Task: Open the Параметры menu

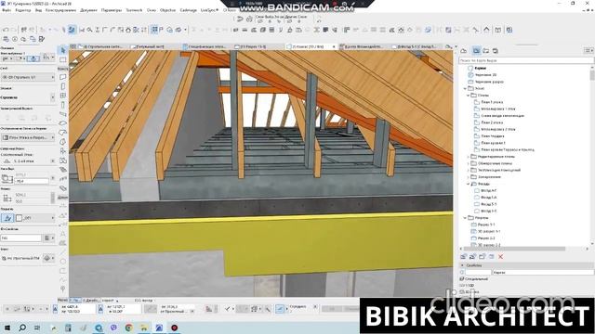Action: [112, 10]
